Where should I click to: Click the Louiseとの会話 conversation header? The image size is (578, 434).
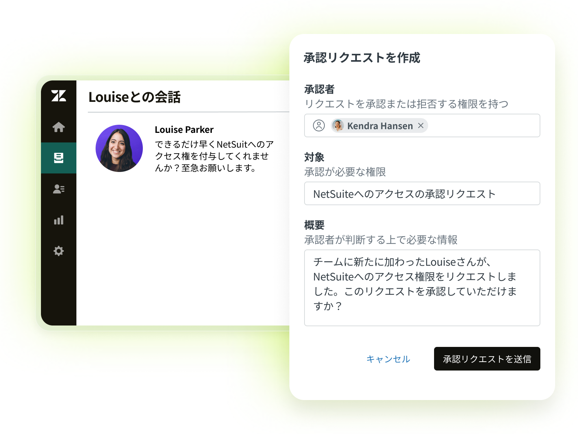135,97
